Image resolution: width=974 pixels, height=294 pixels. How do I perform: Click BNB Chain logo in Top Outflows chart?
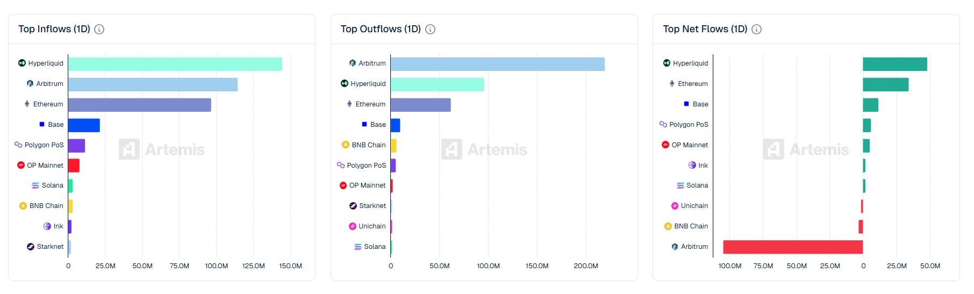point(346,145)
